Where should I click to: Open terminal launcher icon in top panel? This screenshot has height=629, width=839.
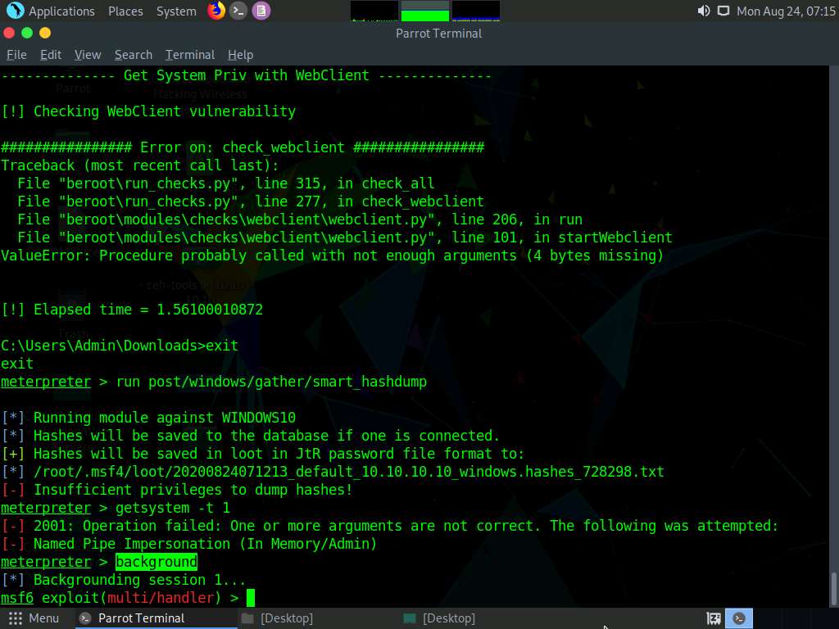pos(238,11)
